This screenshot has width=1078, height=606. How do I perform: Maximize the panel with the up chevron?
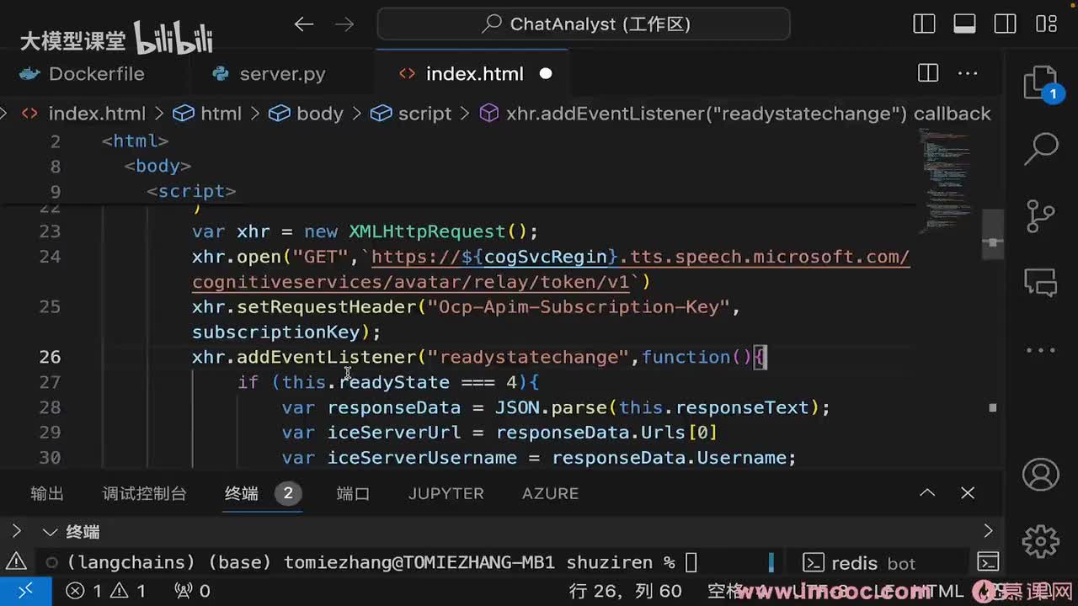[x=927, y=493]
